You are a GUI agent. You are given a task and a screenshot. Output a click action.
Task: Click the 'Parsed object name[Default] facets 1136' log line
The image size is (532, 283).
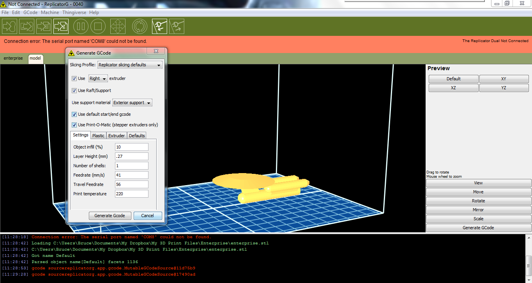click(85, 262)
